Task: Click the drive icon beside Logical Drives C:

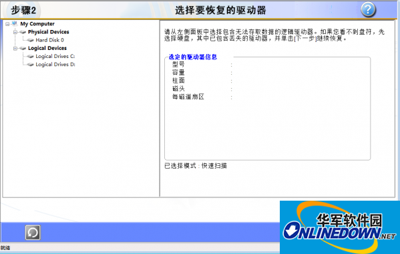Action: click(x=31, y=57)
